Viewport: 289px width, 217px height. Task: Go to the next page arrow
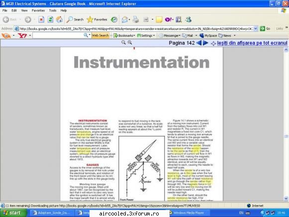(x=205, y=43)
